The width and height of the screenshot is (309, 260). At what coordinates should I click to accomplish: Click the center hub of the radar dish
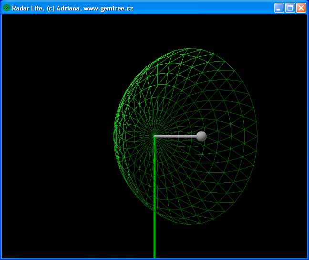(154, 137)
